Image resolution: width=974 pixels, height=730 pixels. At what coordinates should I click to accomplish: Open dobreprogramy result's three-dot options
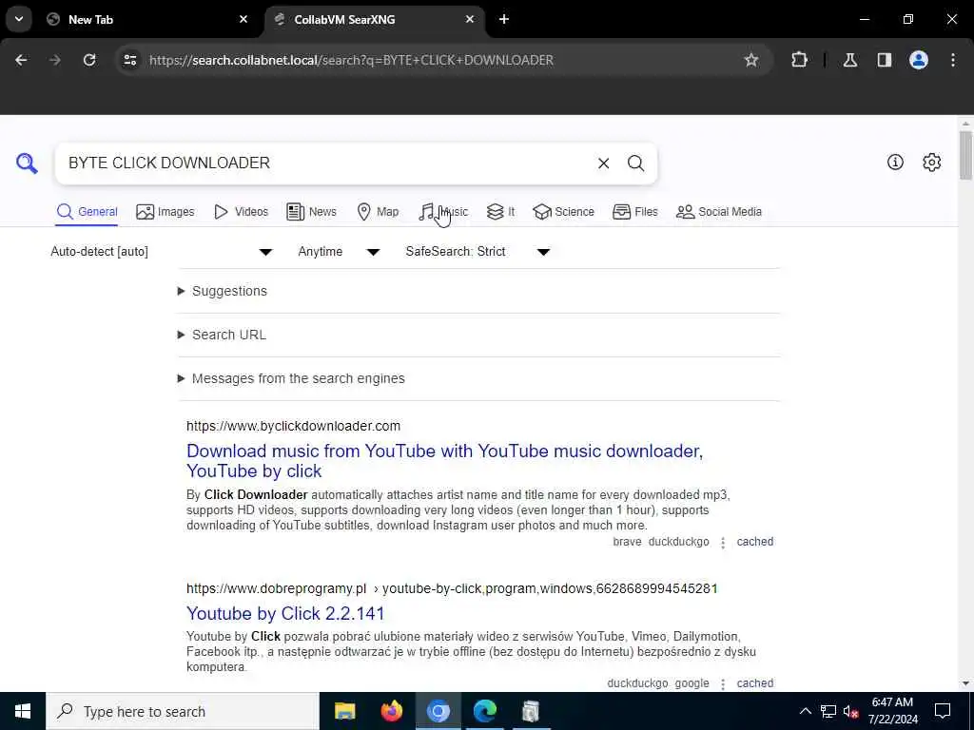pyautogui.click(x=723, y=684)
